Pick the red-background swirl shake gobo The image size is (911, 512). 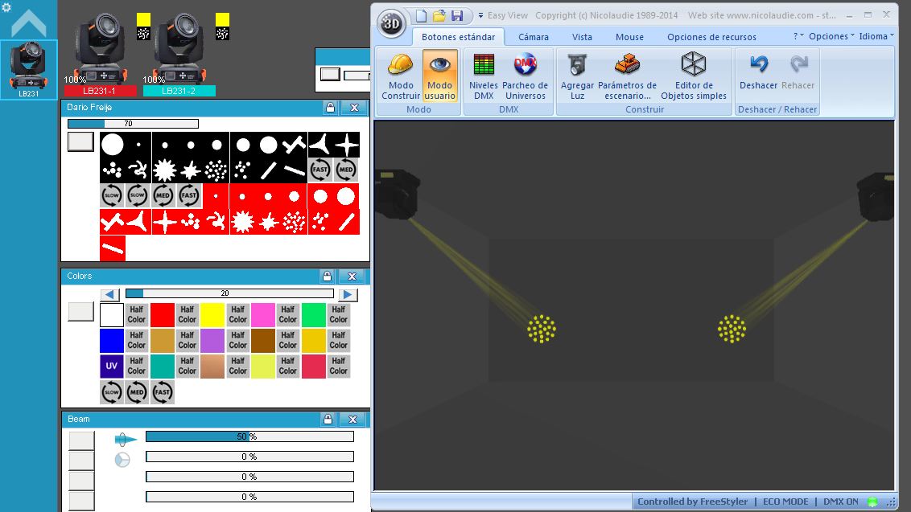216,222
